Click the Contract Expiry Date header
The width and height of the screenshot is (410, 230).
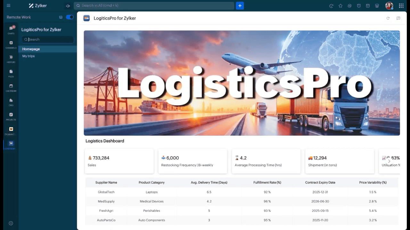coord(320,182)
